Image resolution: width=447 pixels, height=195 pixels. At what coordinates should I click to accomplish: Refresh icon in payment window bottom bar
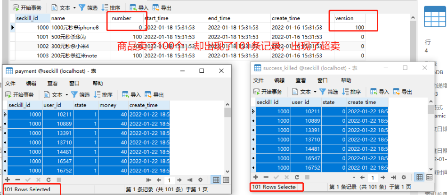49,179
